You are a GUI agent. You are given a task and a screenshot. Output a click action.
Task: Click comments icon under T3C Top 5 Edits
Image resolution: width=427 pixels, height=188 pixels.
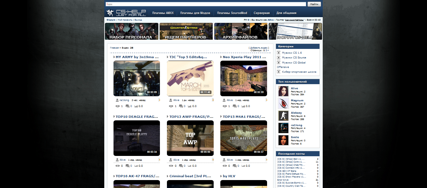[181, 106]
